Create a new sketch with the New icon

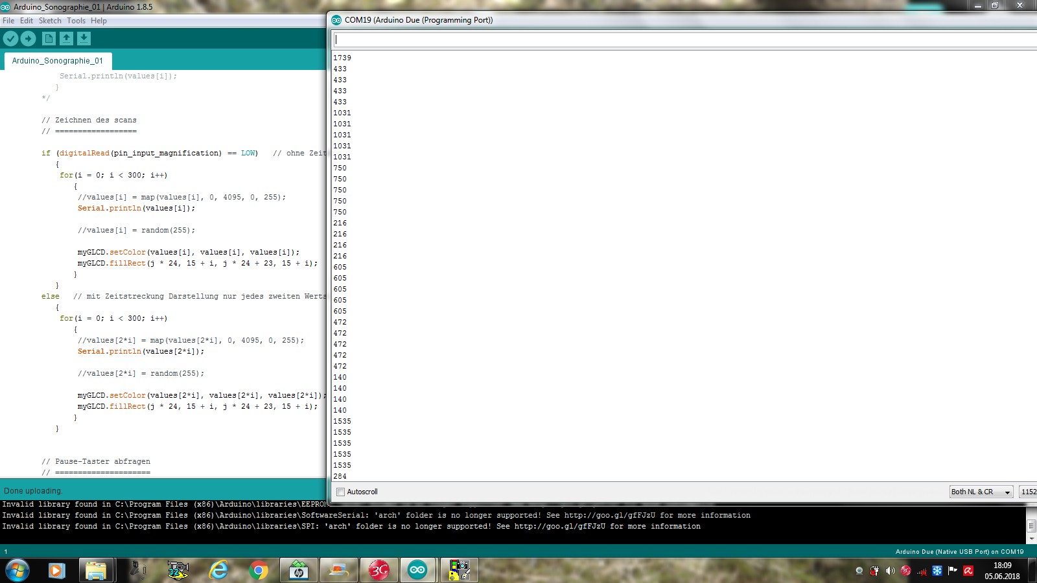coord(49,39)
